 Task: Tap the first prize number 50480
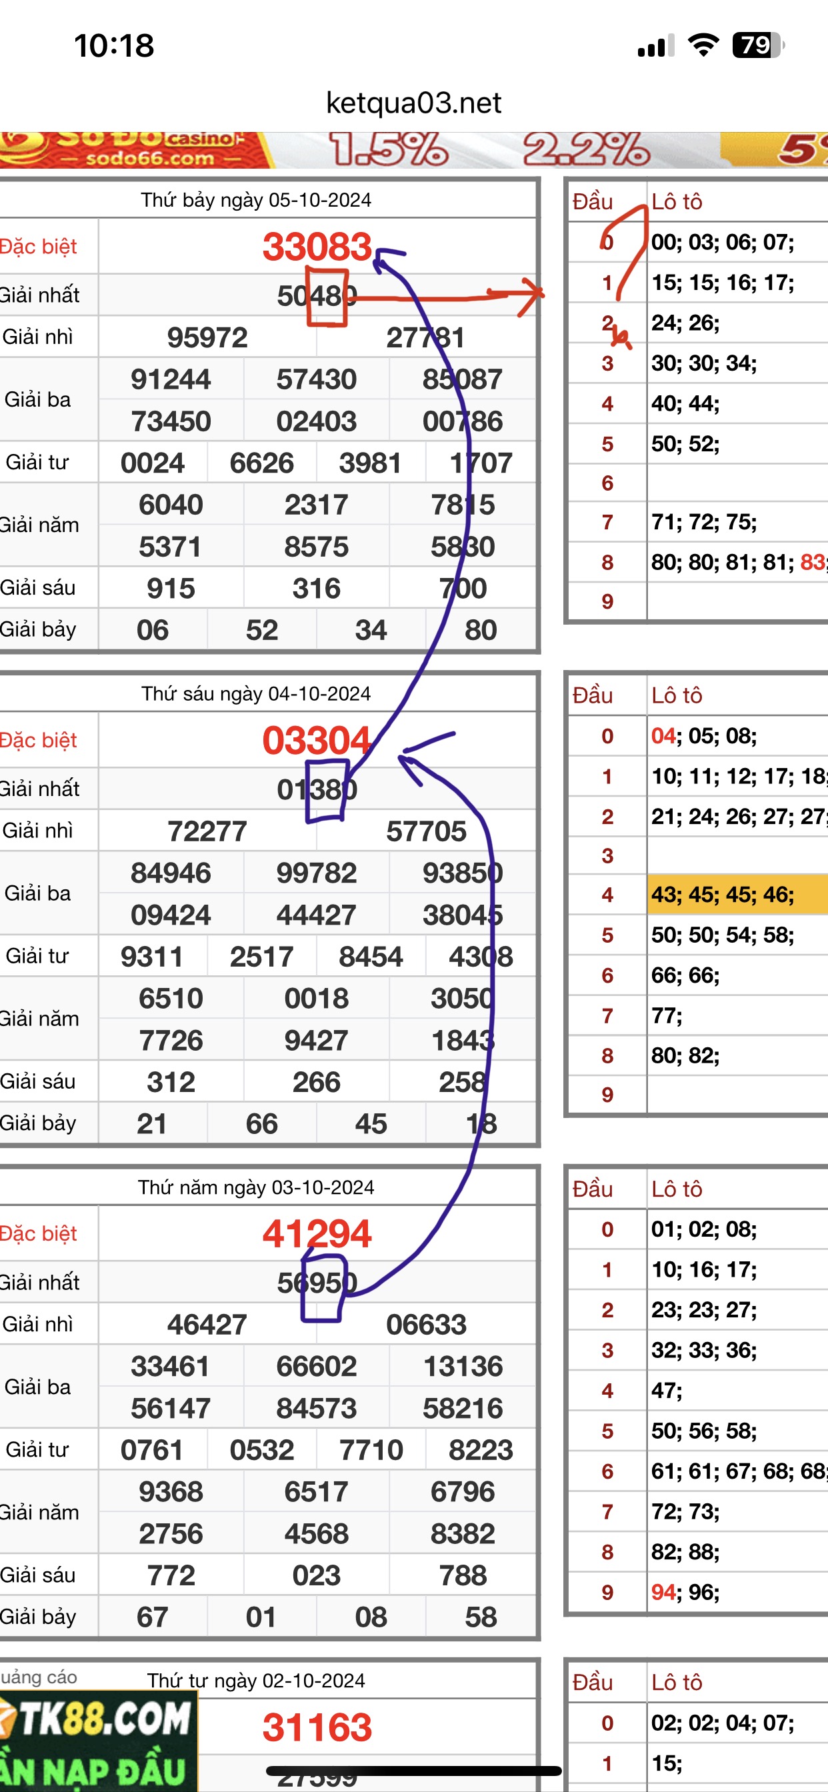click(317, 295)
